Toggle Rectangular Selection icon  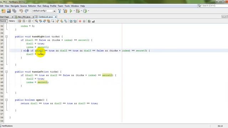click(x=53, y=21)
